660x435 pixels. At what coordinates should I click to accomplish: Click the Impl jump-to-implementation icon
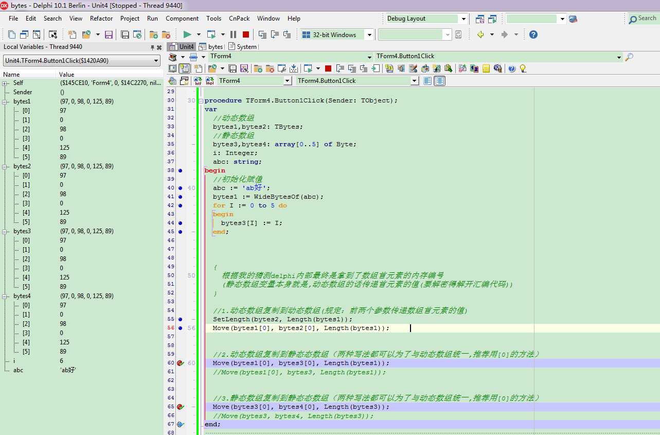[210, 81]
